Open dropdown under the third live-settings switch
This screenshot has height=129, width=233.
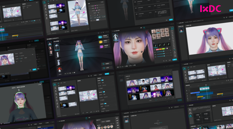(110, 105)
